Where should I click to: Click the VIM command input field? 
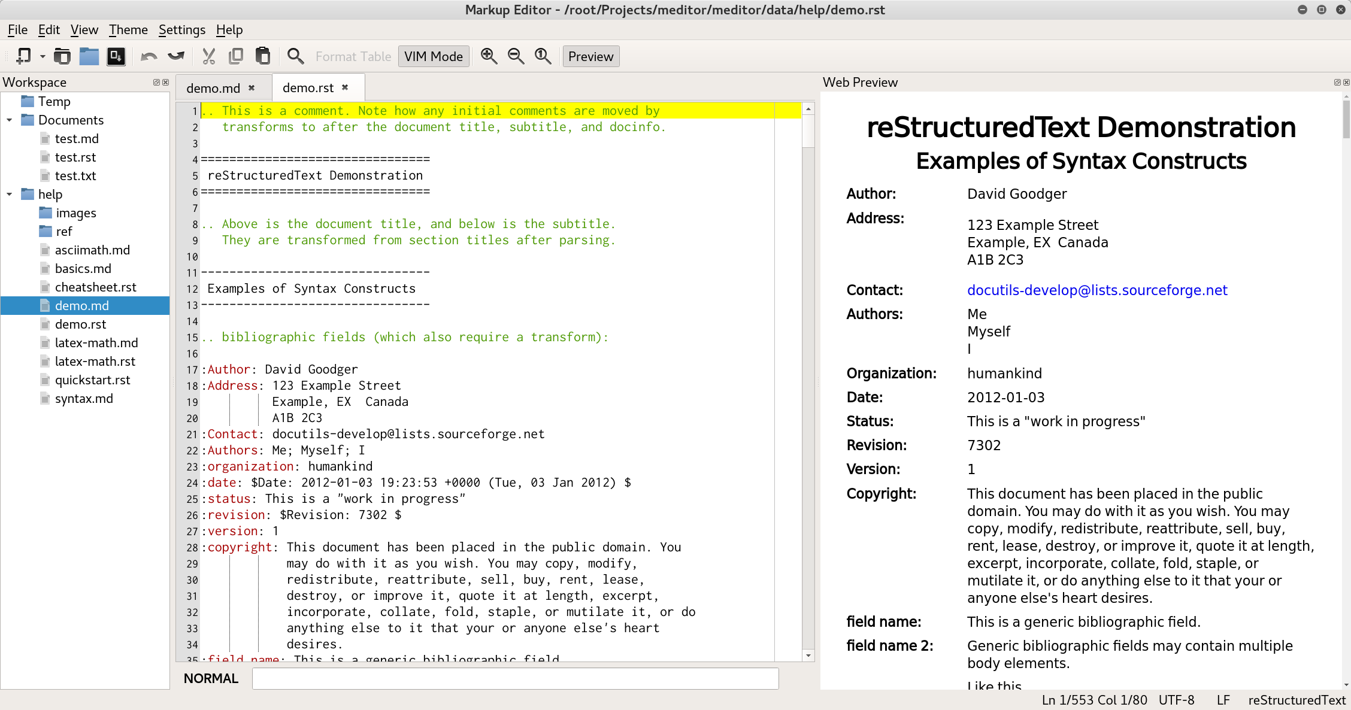click(x=515, y=678)
